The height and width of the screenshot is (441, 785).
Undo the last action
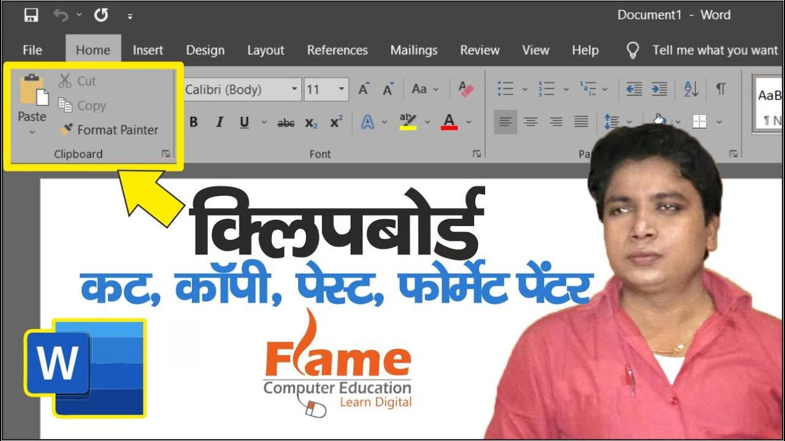[x=61, y=15]
